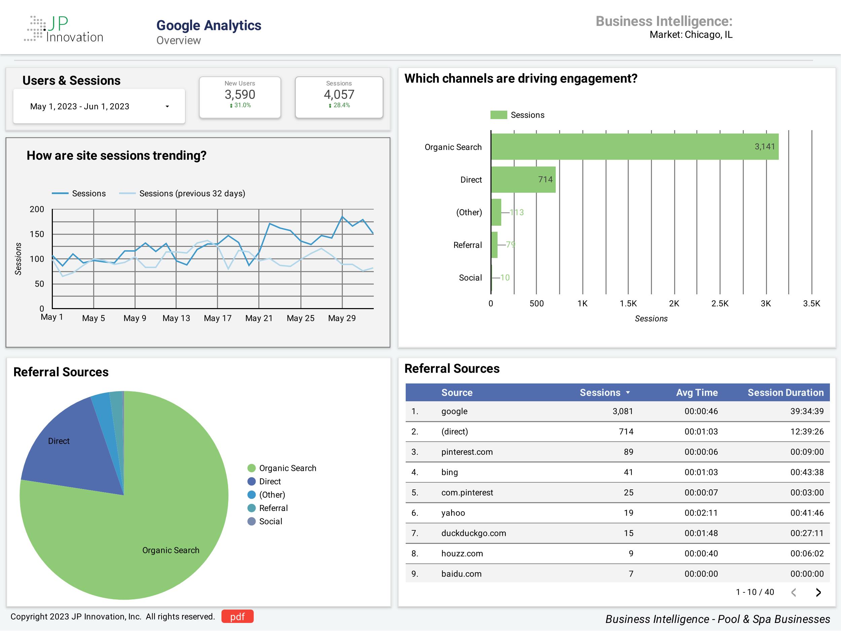The width and height of the screenshot is (841, 631).
Task: Click the 39:34:39 session duration cell
Action: (807, 411)
